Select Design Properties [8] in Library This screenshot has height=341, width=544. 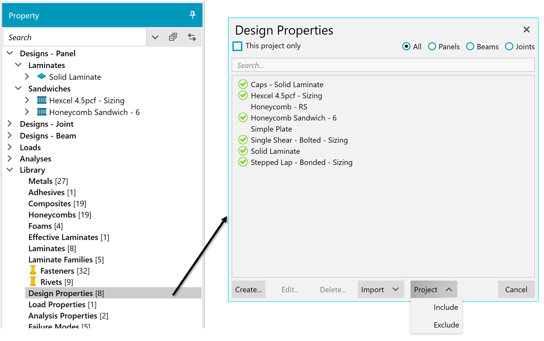click(113, 293)
